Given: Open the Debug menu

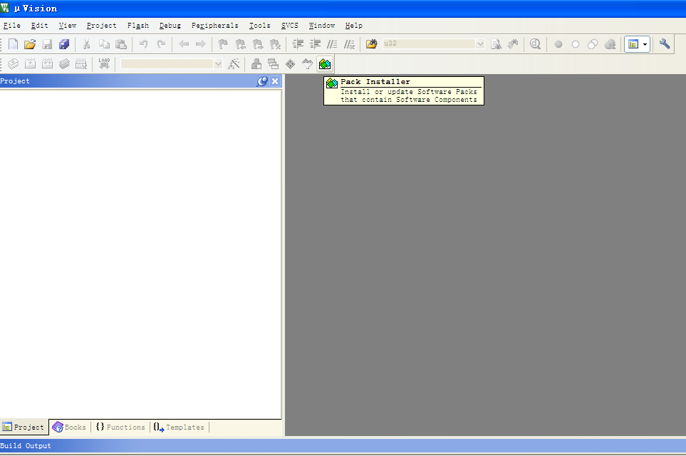Looking at the screenshot, I should pos(170,26).
